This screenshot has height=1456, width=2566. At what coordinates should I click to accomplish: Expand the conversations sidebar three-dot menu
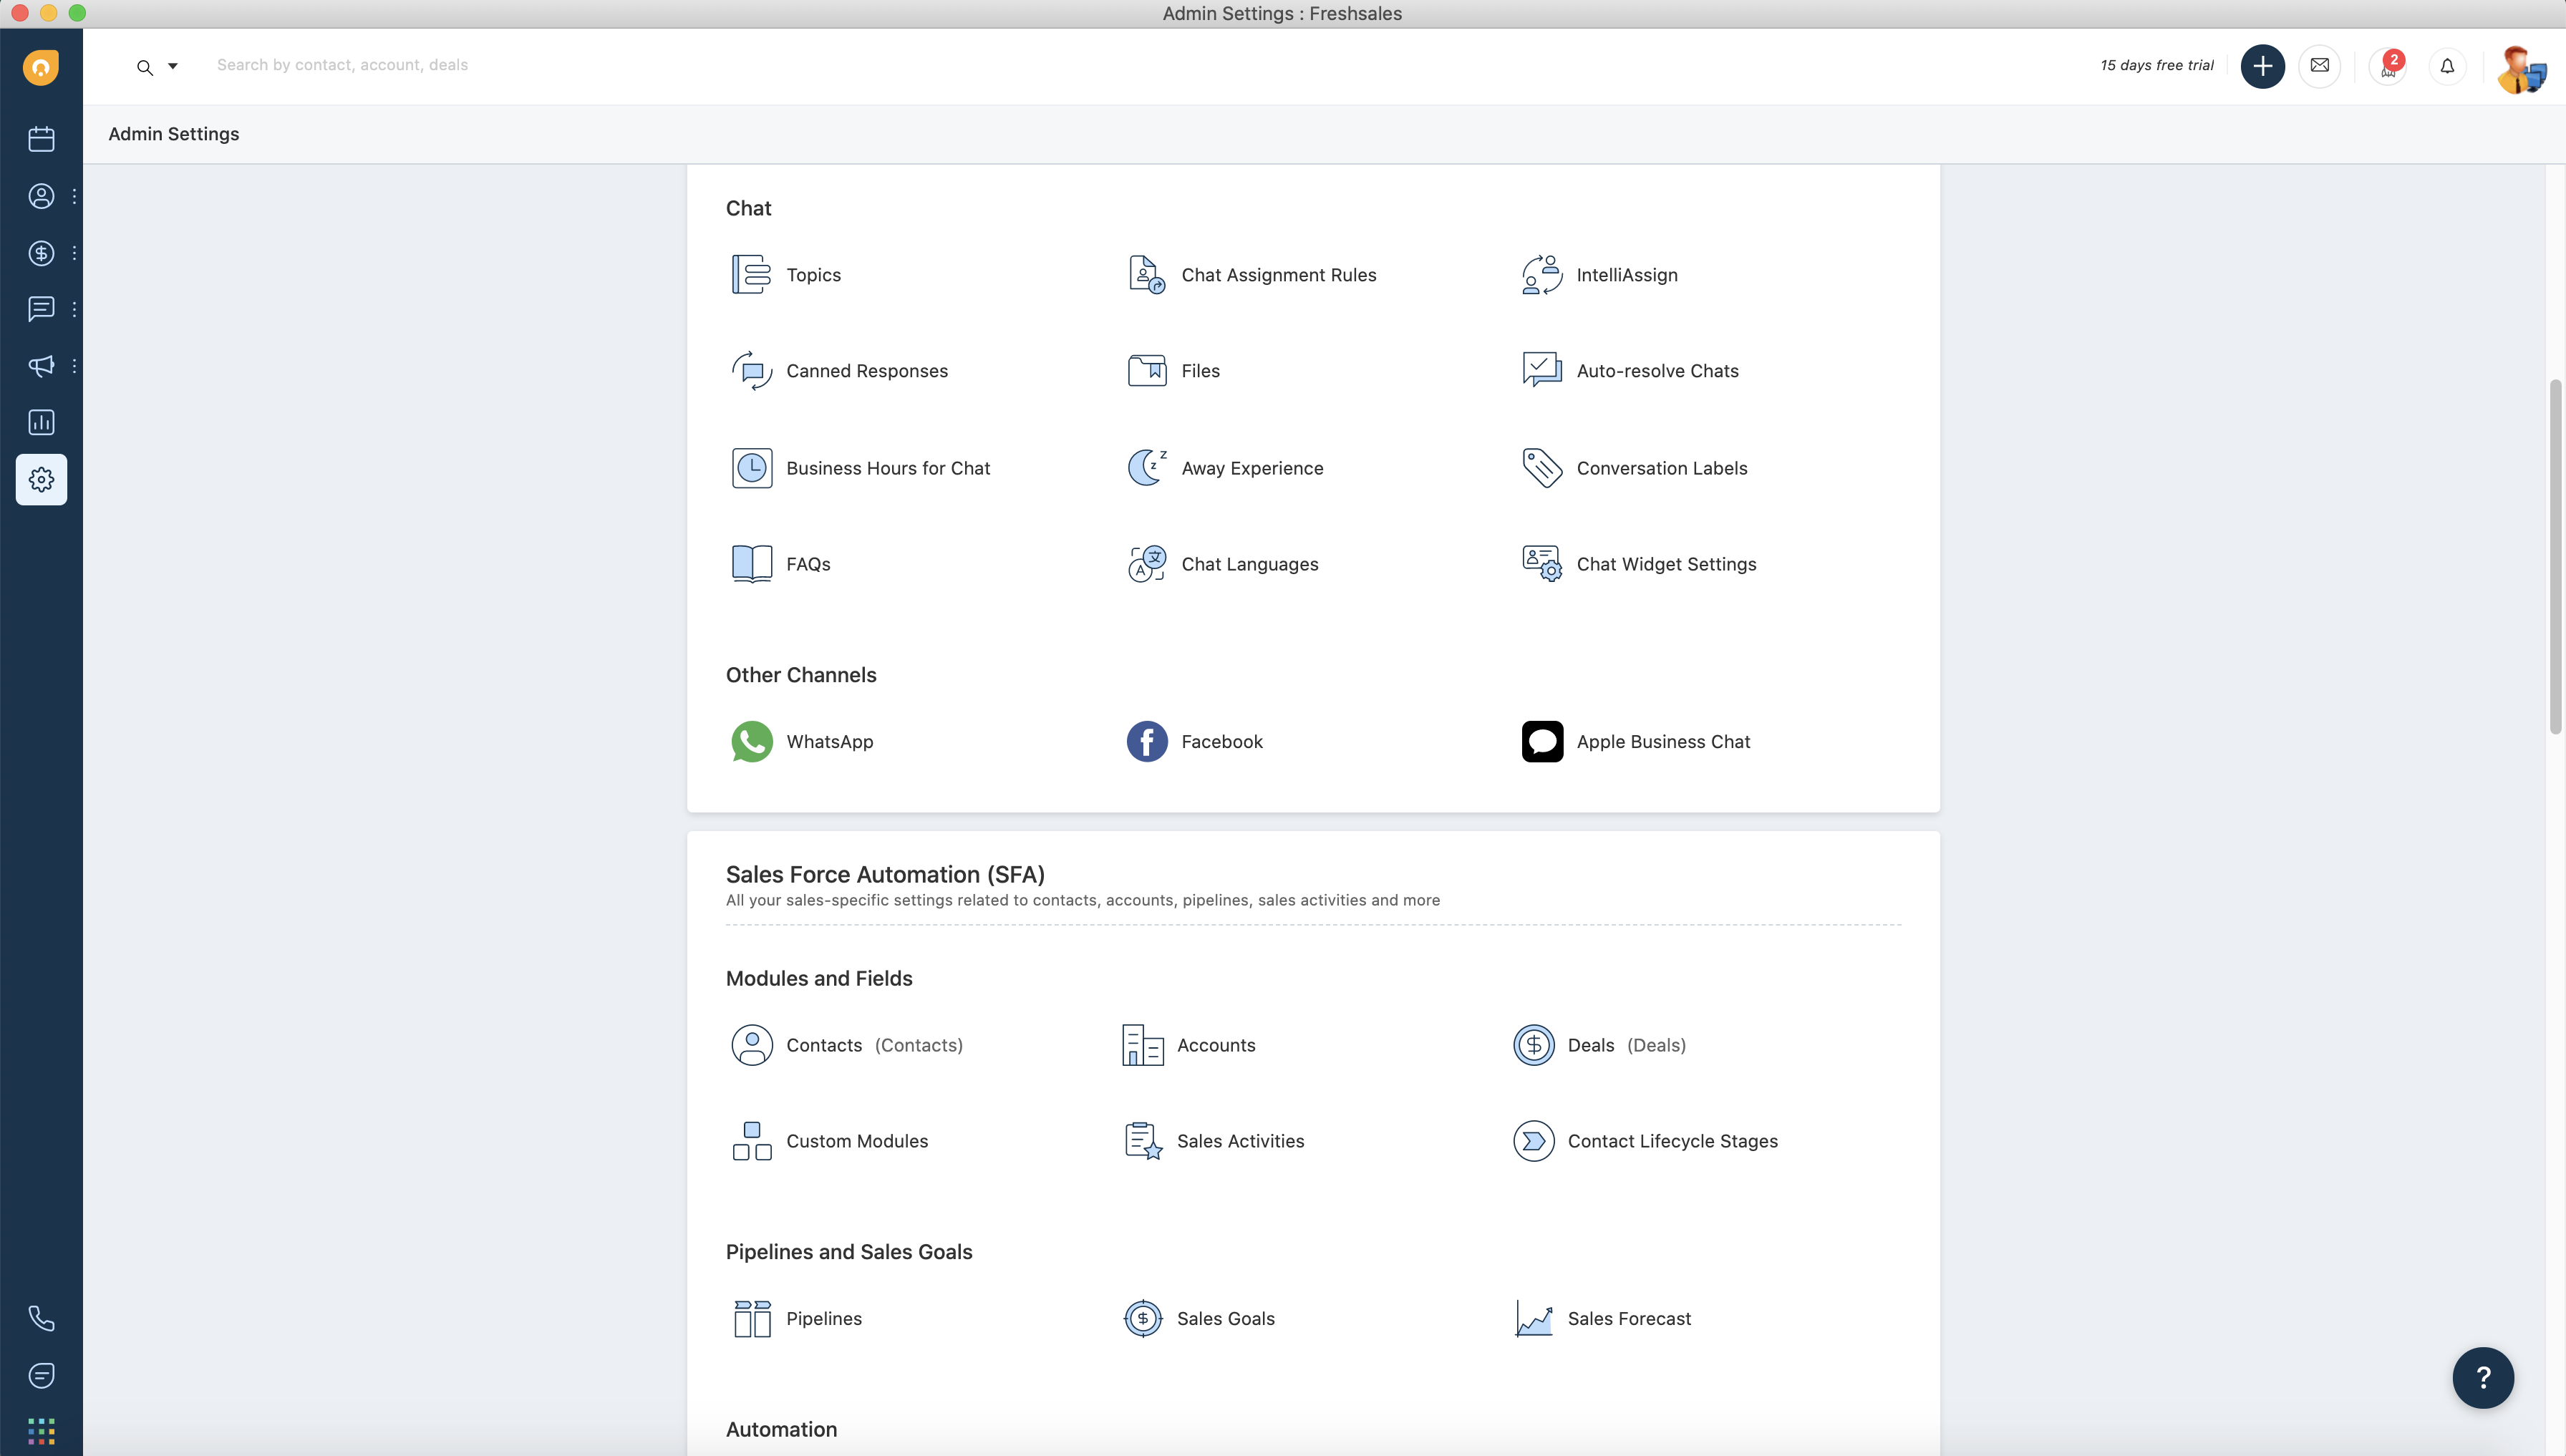tap(74, 309)
